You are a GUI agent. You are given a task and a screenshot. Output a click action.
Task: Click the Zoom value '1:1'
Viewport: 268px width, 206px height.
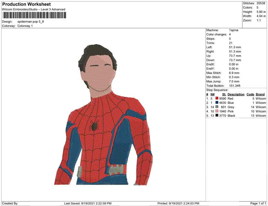point(259,20)
